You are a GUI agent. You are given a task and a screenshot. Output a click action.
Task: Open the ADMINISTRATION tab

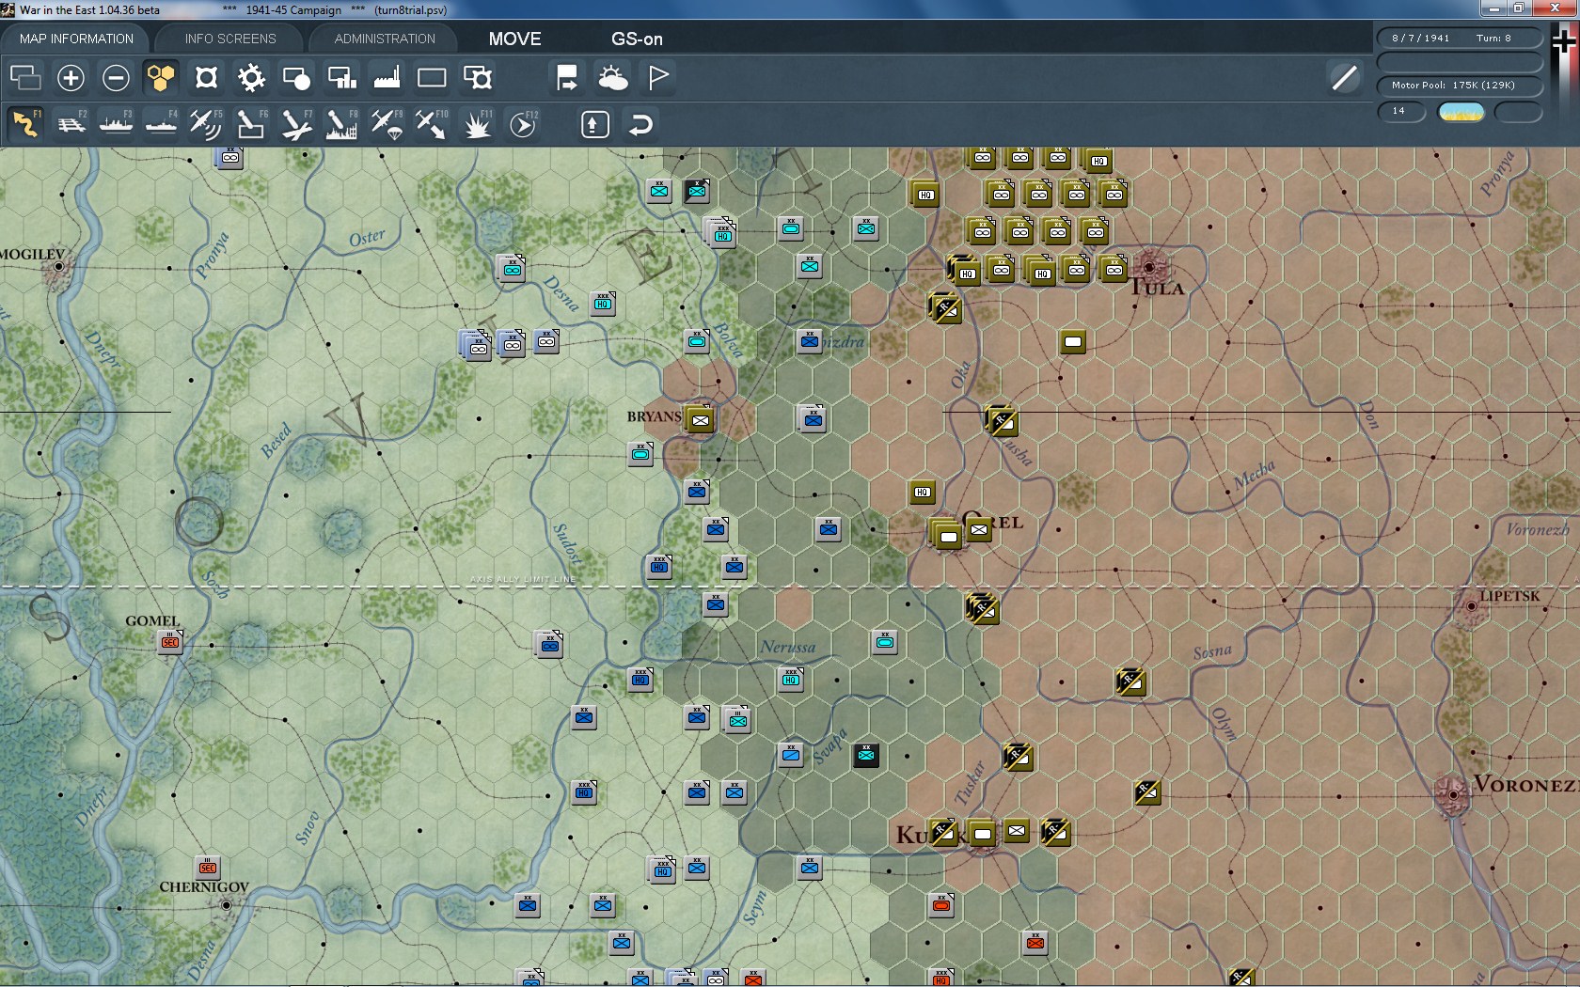385,39
